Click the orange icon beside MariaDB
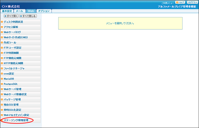 2,79
